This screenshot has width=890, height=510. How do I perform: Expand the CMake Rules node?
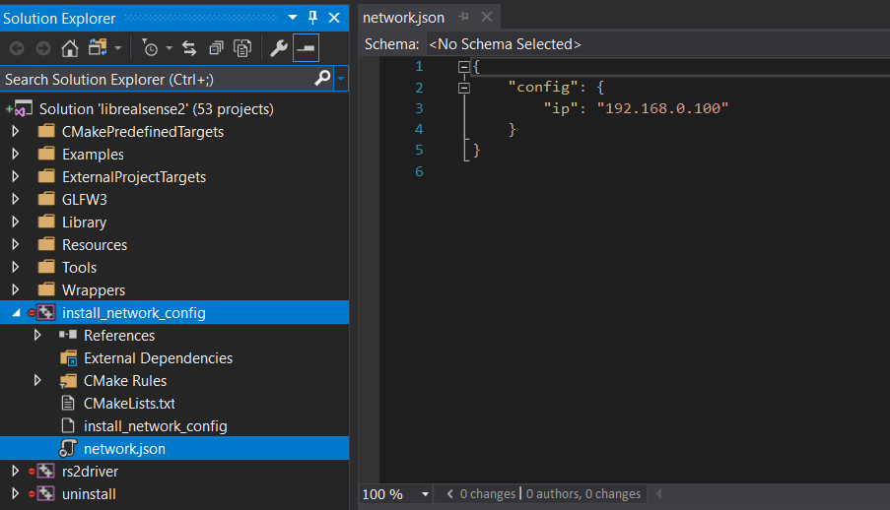click(37, 381)
